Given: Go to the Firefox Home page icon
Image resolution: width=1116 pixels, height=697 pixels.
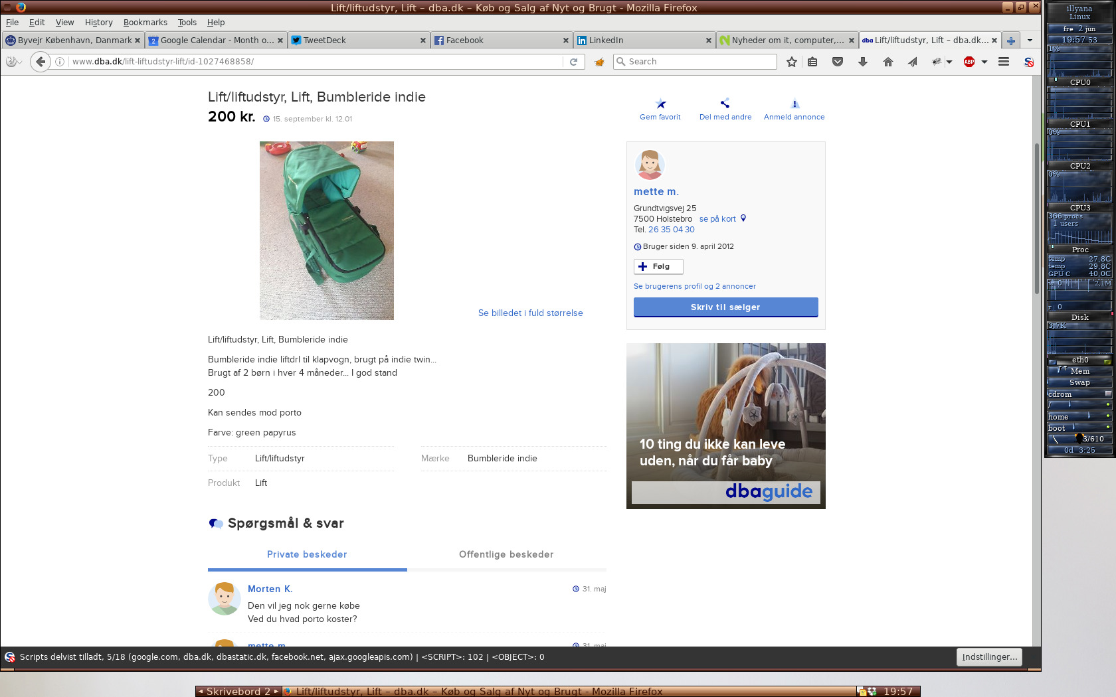Looking at the screenshot, I should pos(888,62).
